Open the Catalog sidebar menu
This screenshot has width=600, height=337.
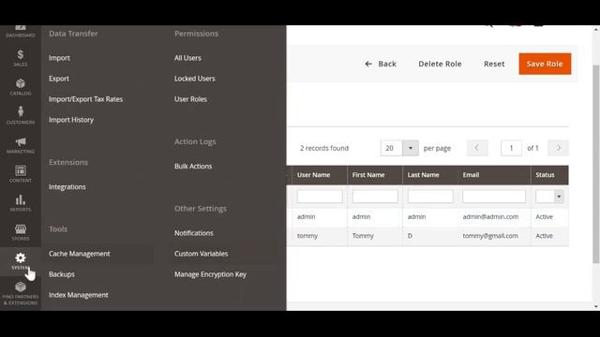[x=21, y=87]
